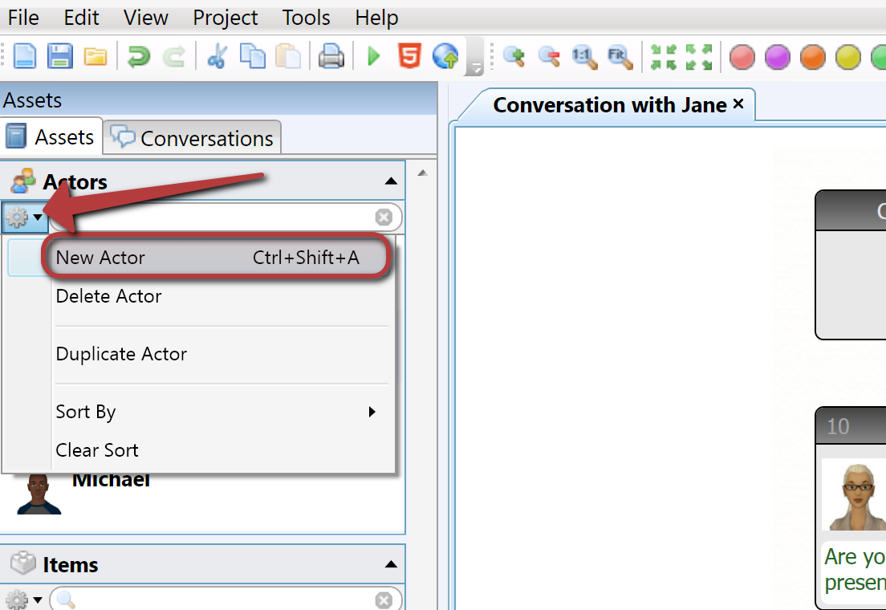Save the project with floppy icon
Screen dimensions: 886x610
coord(60,56)
